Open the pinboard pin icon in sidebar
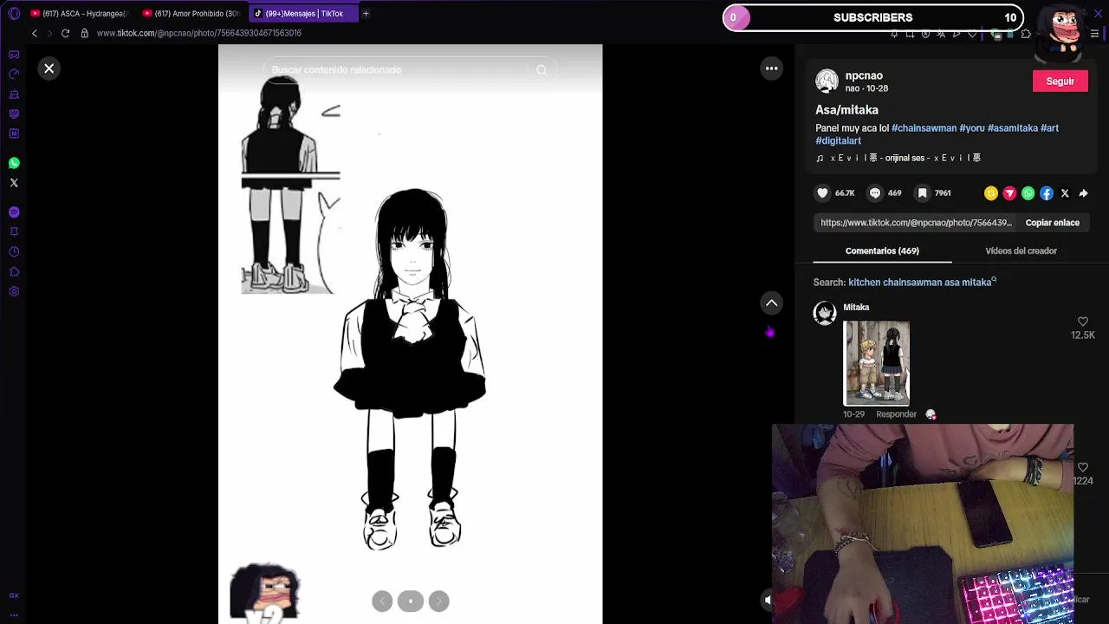Screen dimensions: 1109x624 coord(14,232)
